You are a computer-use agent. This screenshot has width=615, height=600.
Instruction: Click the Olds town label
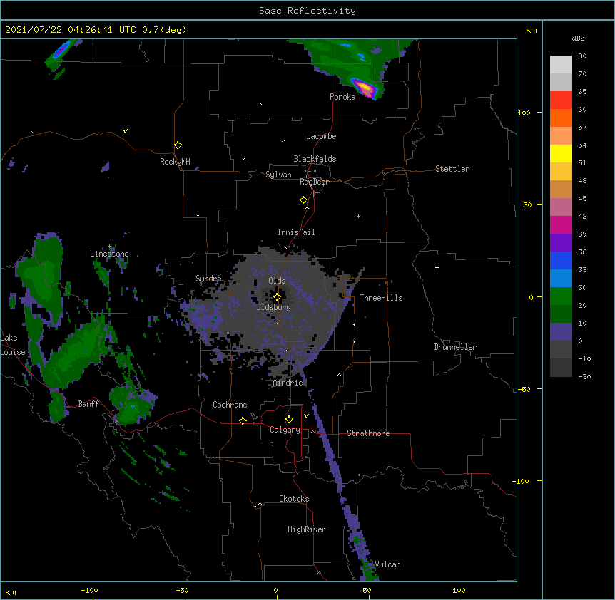(x=277, y=281)
